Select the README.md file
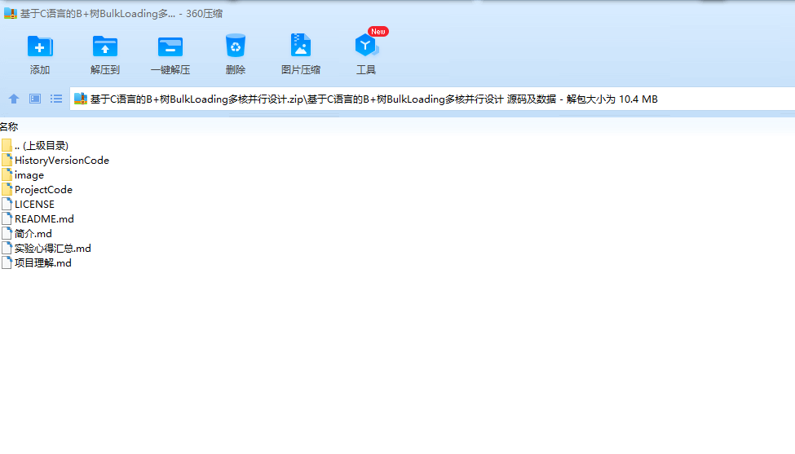The width and height of the screenshot is (795, 454). pyautogui.click(x=38, y=219)
